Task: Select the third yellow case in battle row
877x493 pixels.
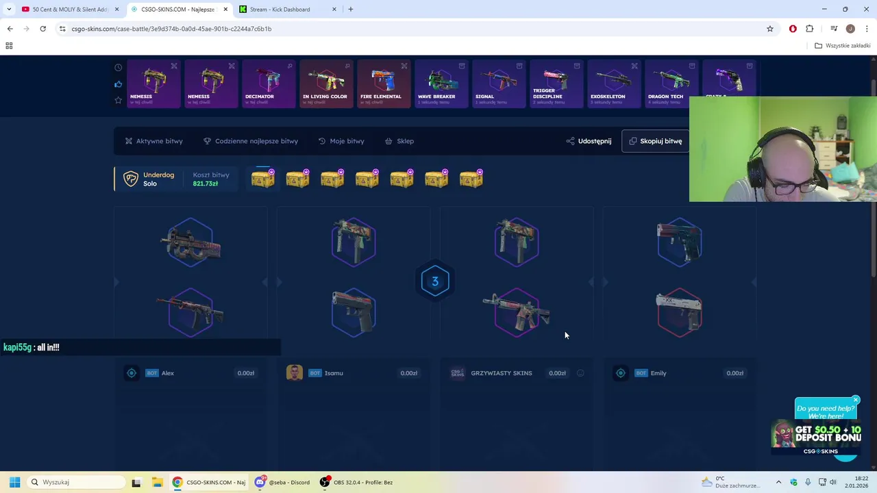Action: point(332,179)
